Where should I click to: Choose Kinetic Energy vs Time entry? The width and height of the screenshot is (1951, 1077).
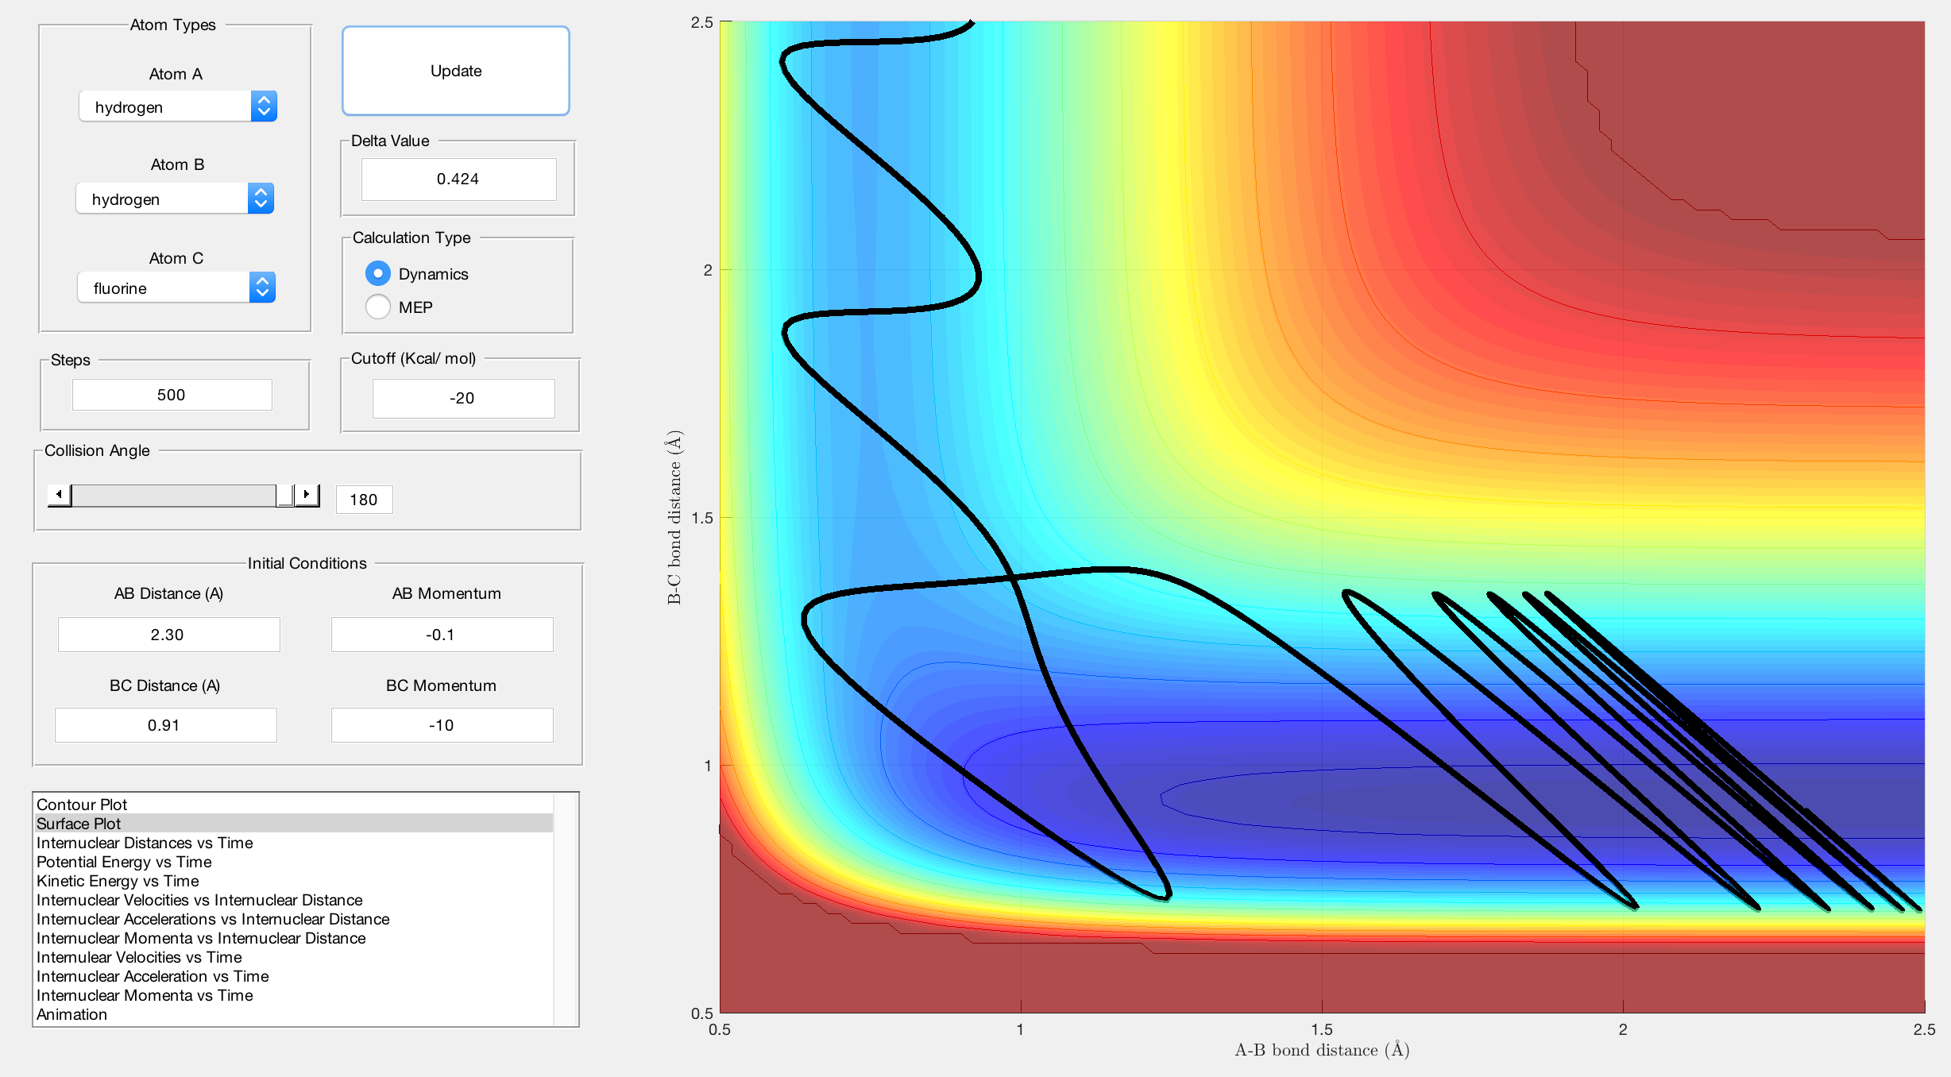118,881
